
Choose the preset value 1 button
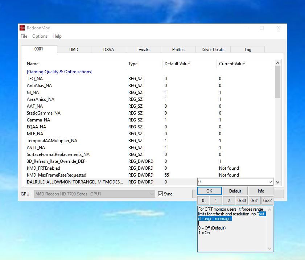(216, 201)
